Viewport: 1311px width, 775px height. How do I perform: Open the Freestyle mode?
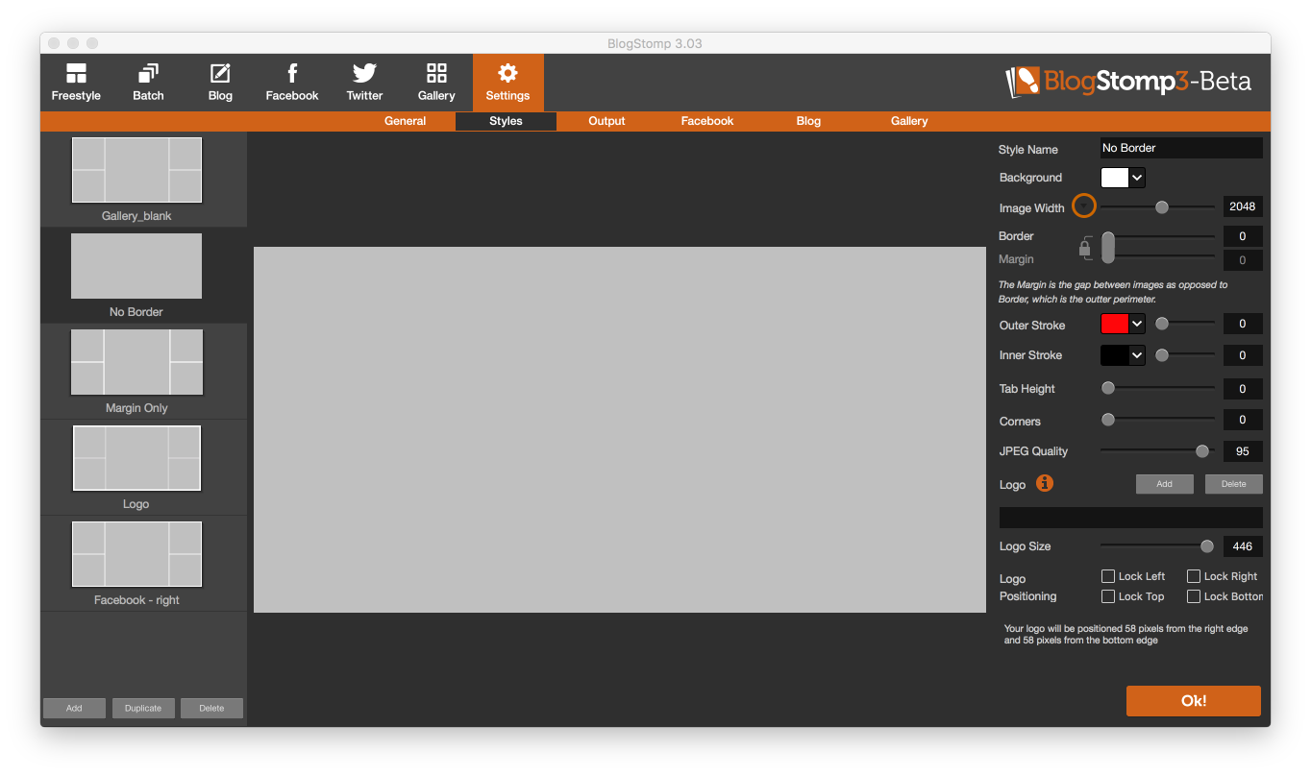76,83
